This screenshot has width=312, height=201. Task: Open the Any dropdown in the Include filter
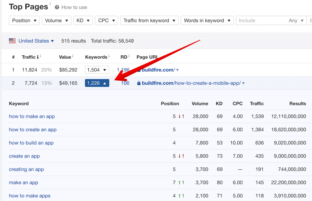tap(296, 20)
